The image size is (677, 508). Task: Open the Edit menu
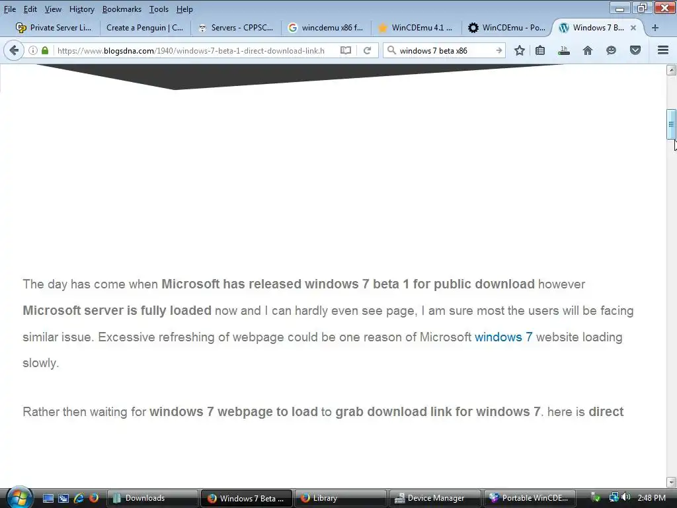(30, 9)
